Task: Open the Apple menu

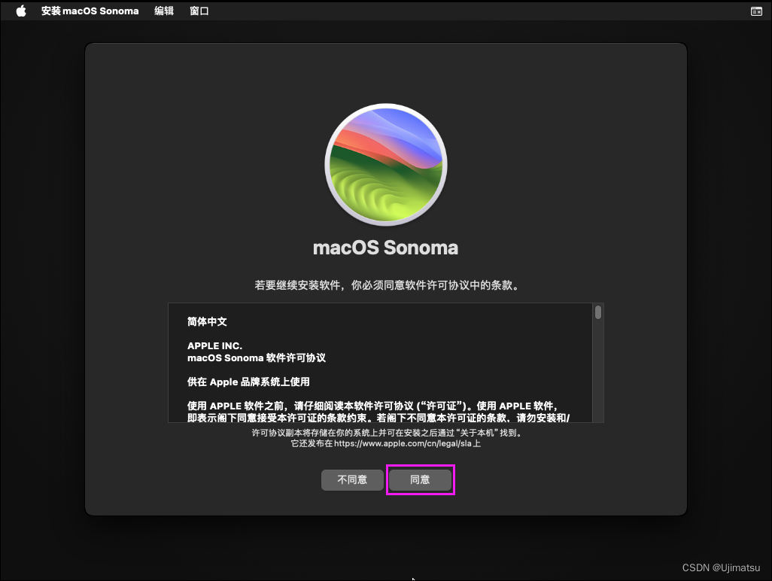Action: pos(20,11)
